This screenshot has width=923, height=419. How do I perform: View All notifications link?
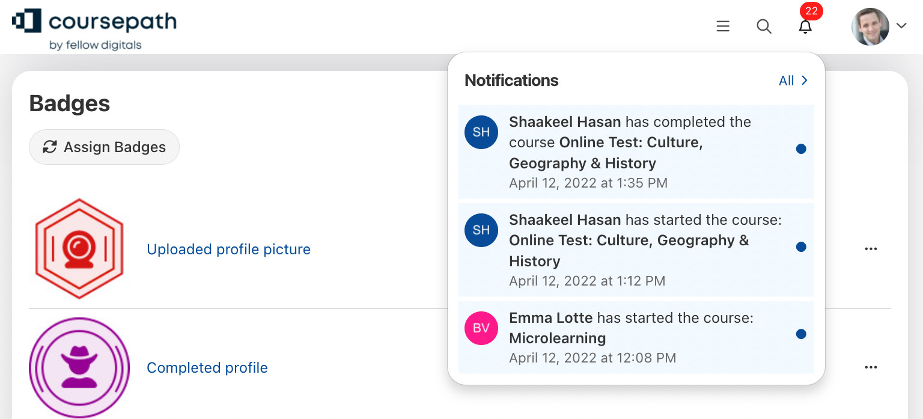(793, 81)
